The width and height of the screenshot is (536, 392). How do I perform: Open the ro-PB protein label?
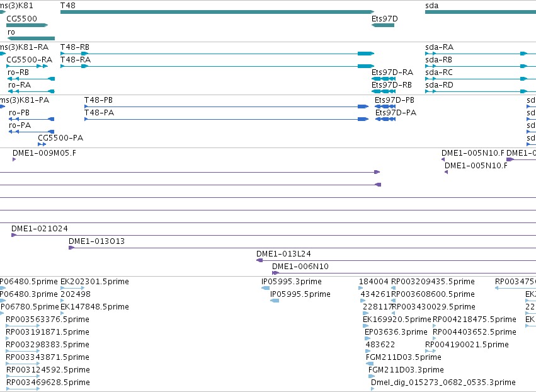pyautogui.click(x=19, y=113)
